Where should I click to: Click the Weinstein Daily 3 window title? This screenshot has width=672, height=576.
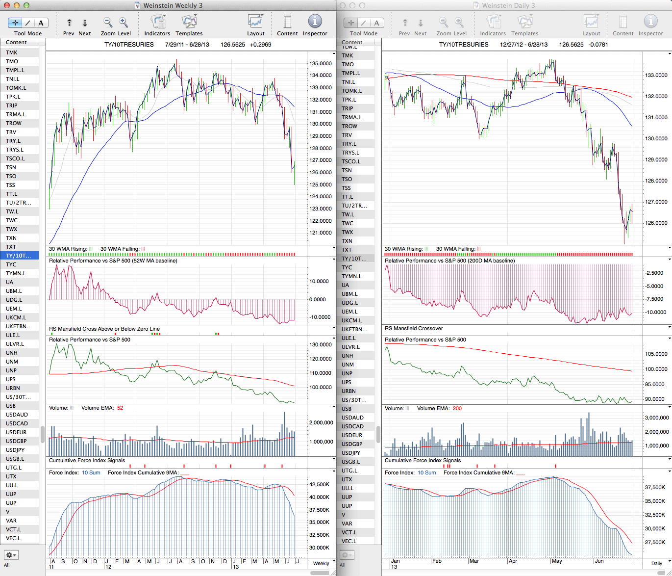click(508, 5)
